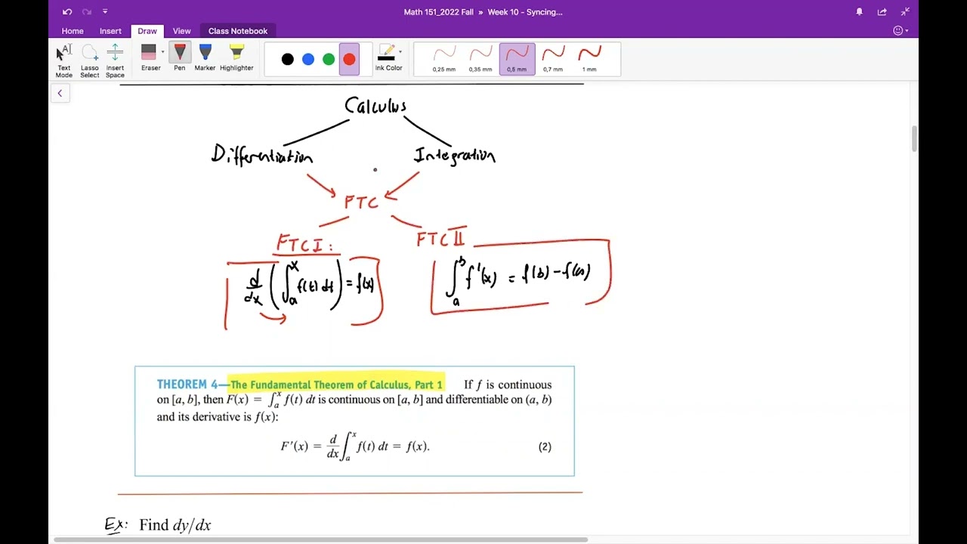Click the handwritten 'Differentiation' word
Screen dimensions: 967x544
262,155
